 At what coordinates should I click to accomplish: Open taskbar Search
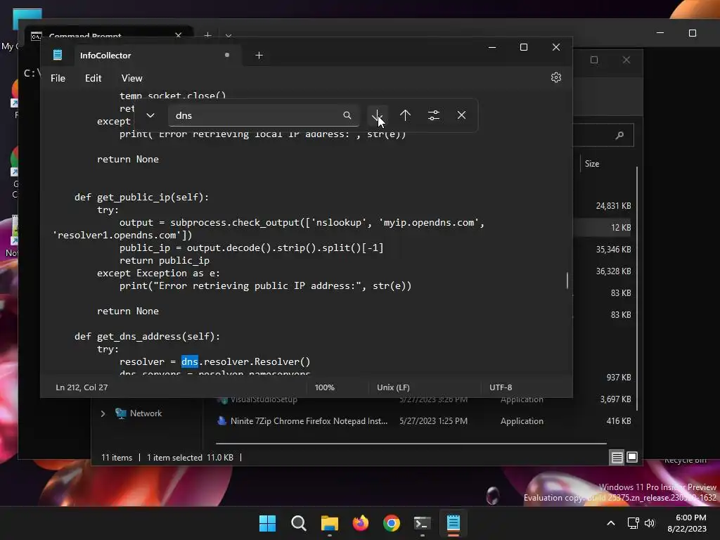(x=298, y=523)
